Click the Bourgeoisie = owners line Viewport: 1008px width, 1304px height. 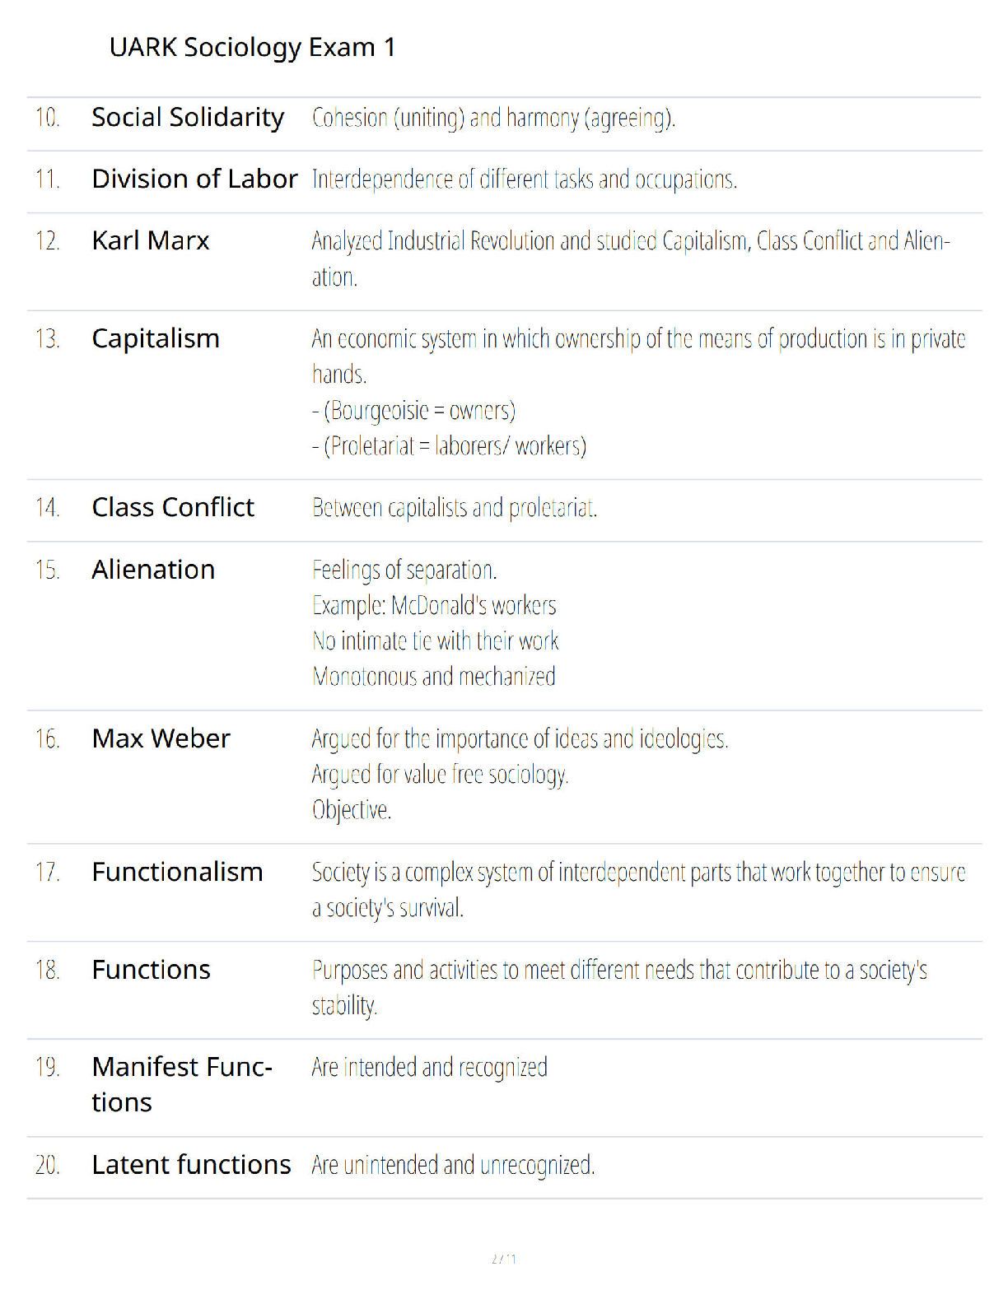pos(413,410)
